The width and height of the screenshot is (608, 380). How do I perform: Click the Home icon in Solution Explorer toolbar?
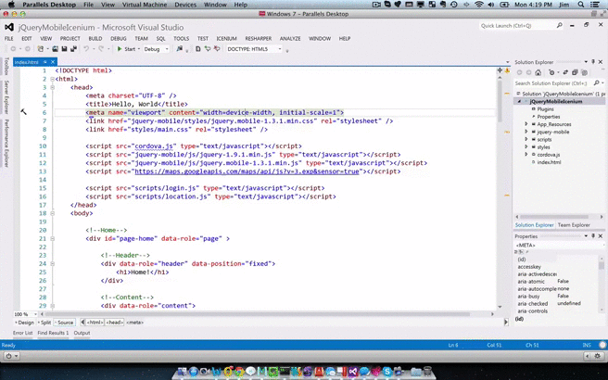[x=538, y=72]
